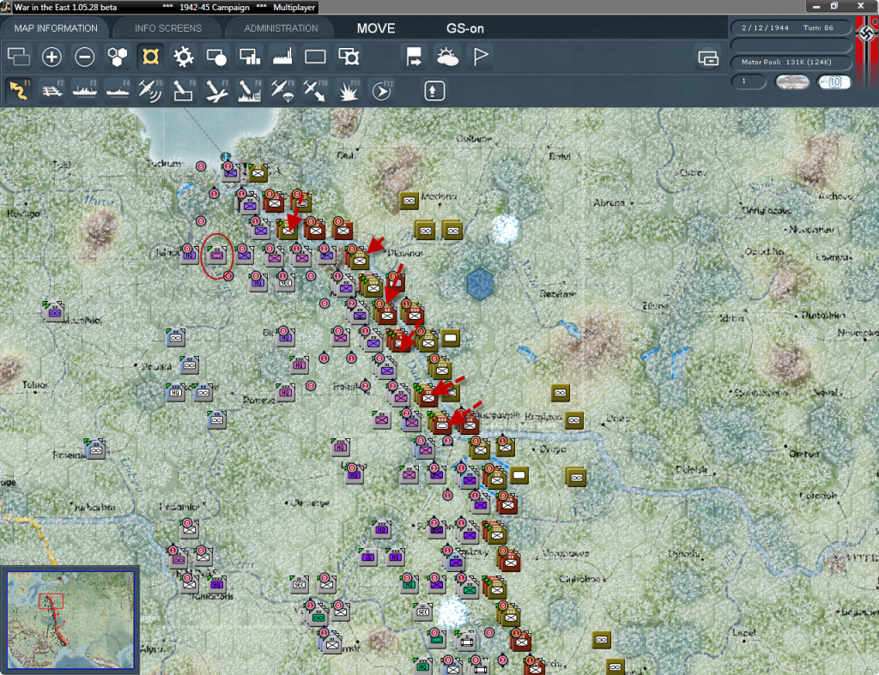The height and width of the screenshot is (675, 879).
Task: Toggle the weather sun and cloud icon
Action: click(x=447, y=57)
